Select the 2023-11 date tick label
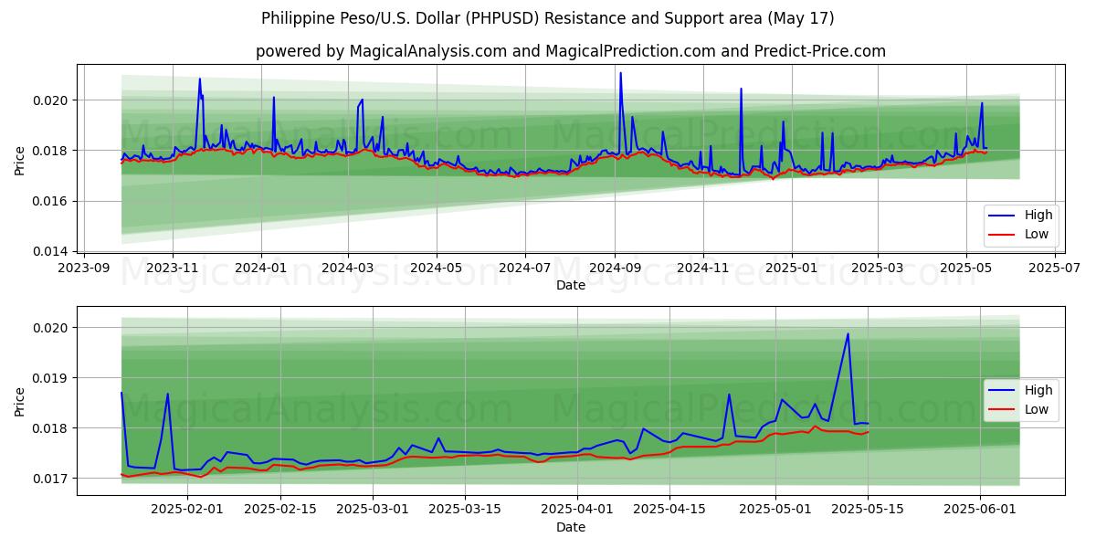Image resolution: width=1096 pixels, height=548 pixels. tap(173, 269)
